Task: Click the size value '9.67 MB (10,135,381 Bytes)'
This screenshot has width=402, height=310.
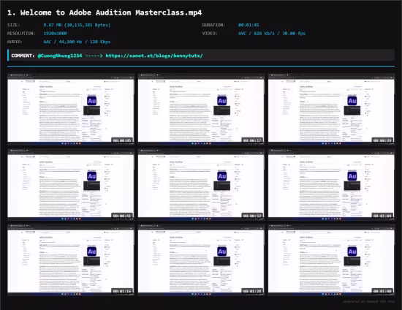Action: (77, 25)
